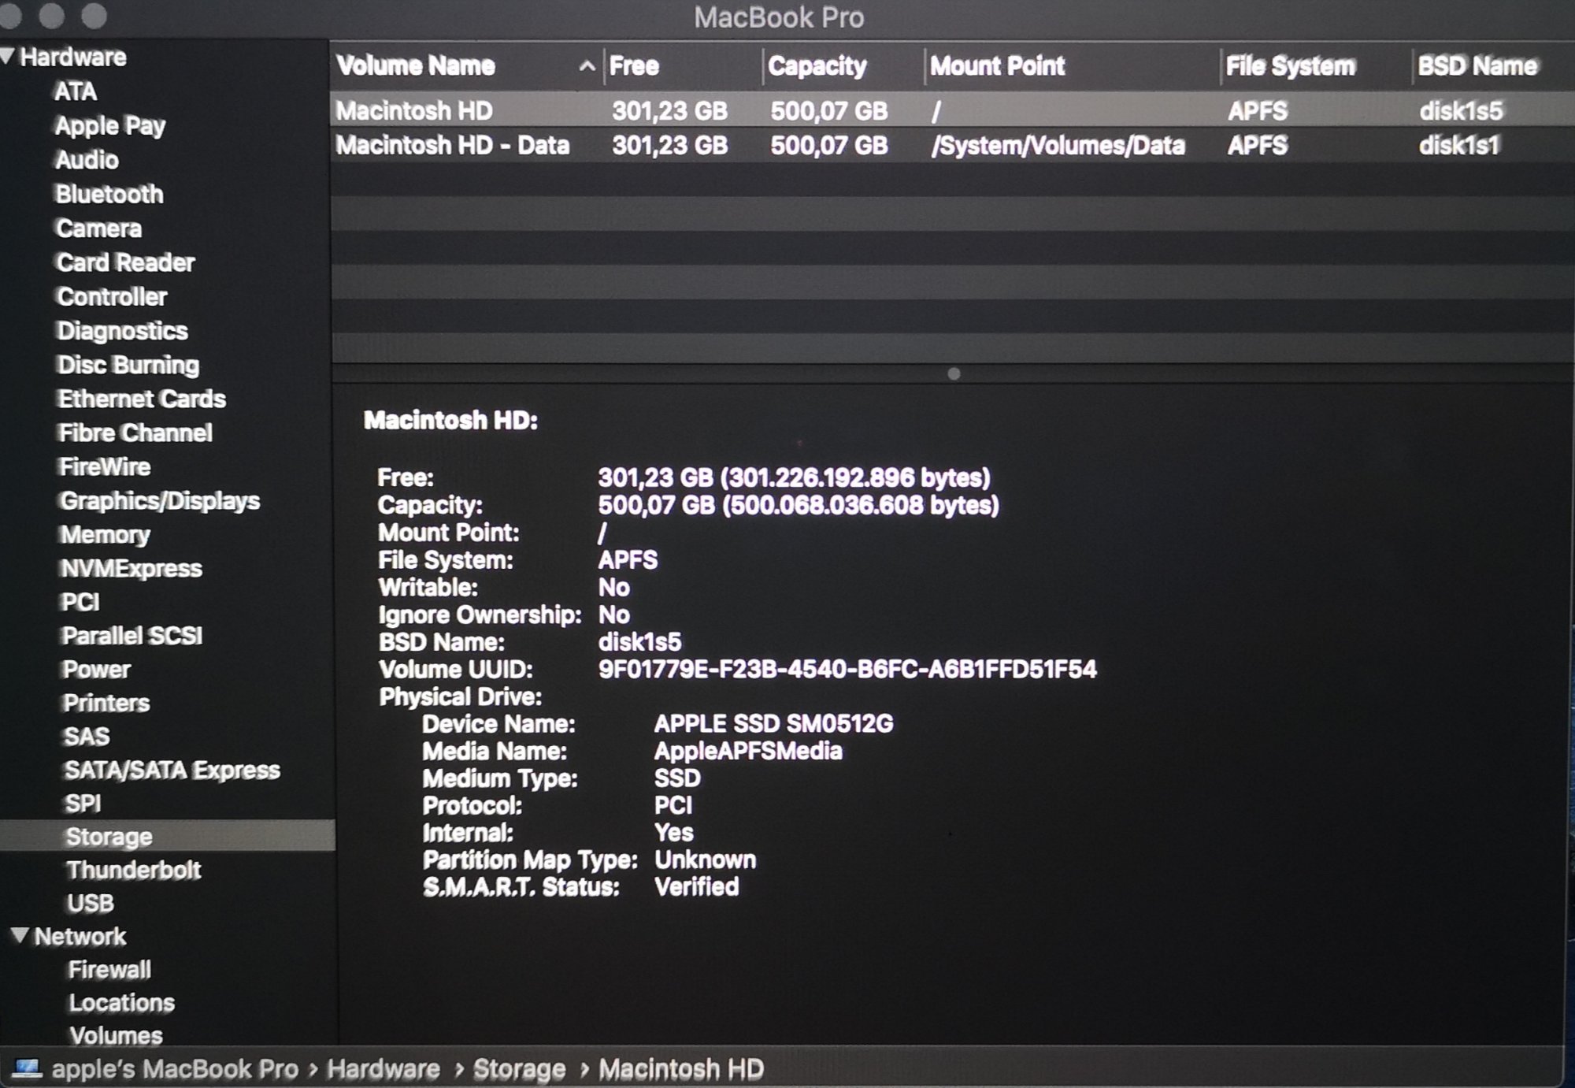
Task: Click the MacBook Pro window title
Action: [779, 17]
